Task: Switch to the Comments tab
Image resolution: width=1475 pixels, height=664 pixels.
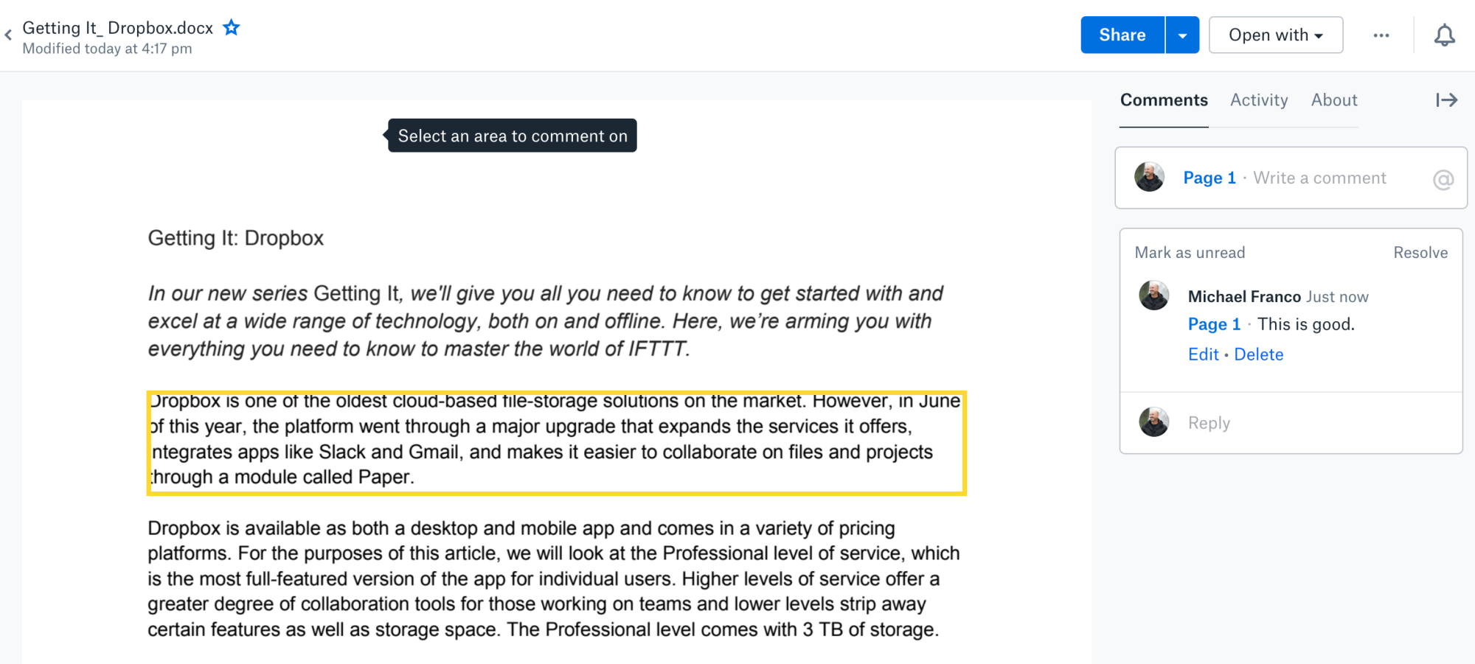Action: point(1164,100)
